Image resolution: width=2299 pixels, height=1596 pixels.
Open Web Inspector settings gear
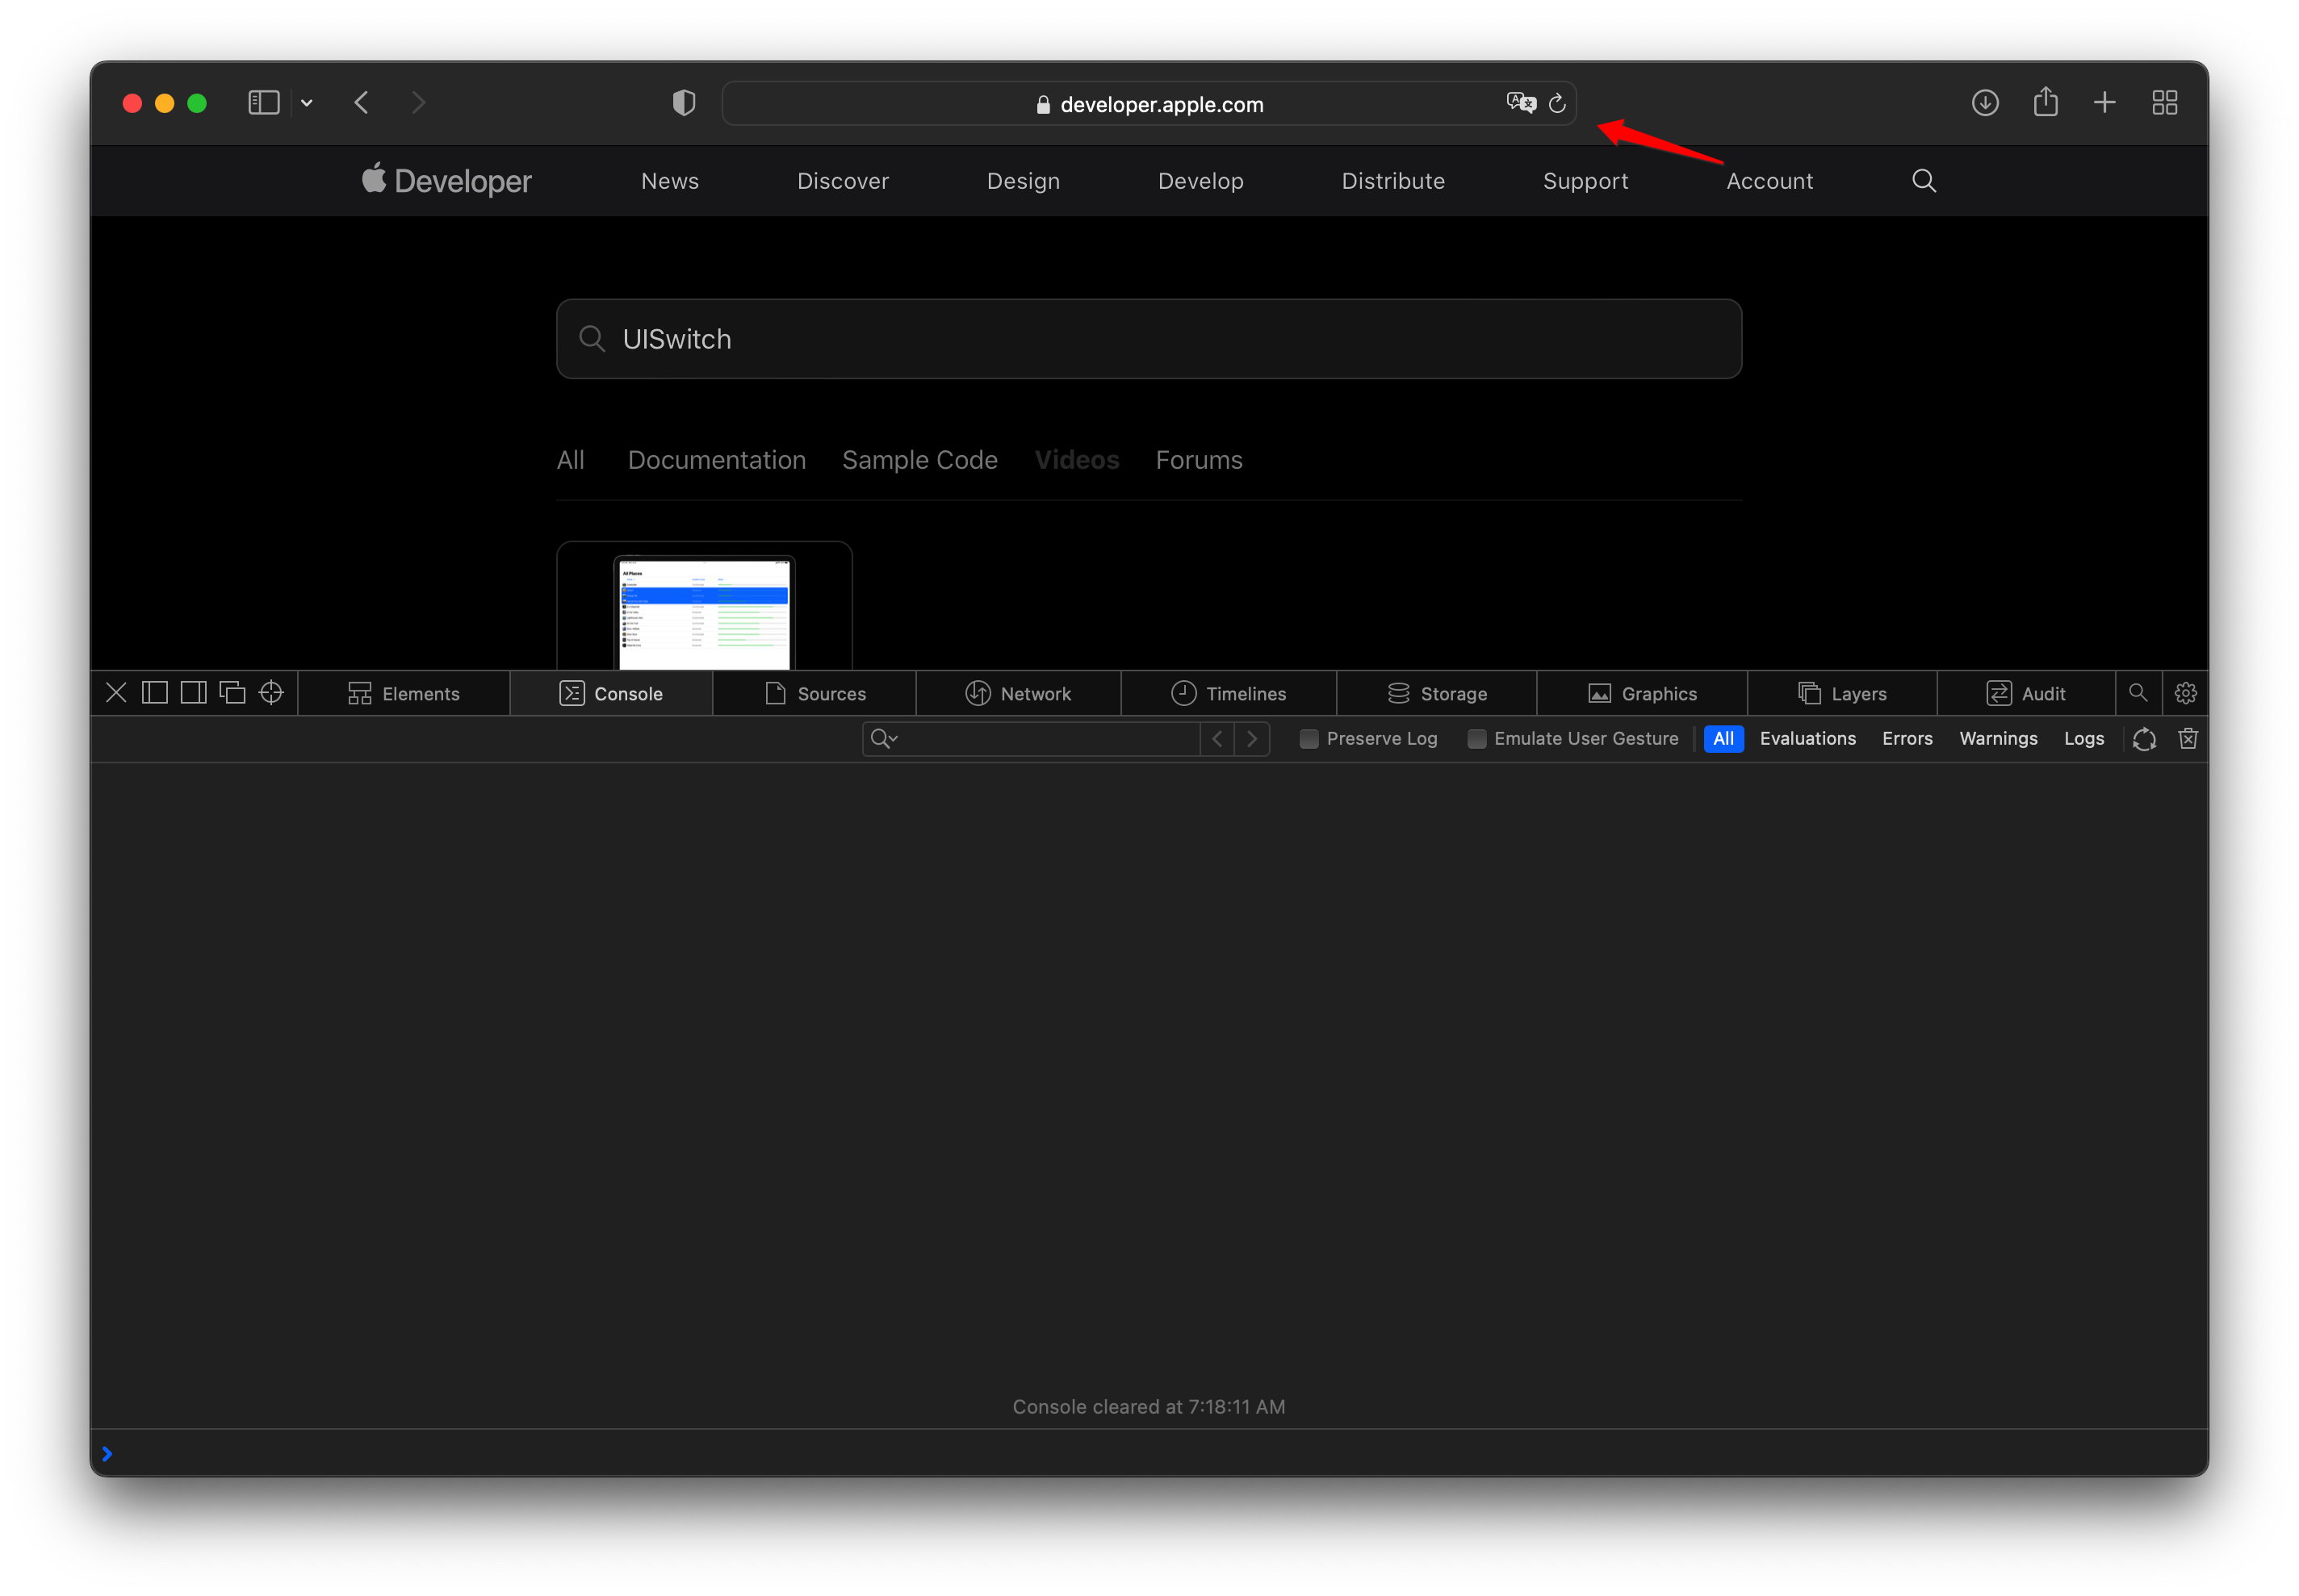point(2185,693)
